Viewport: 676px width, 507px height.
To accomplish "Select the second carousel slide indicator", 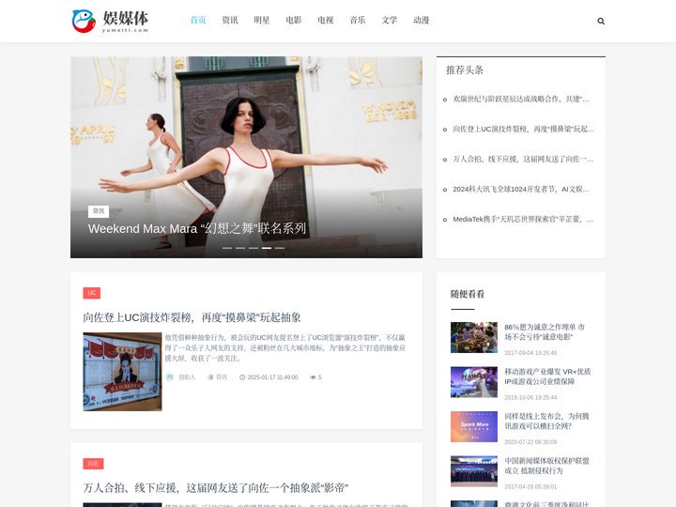I will (240, 248).
